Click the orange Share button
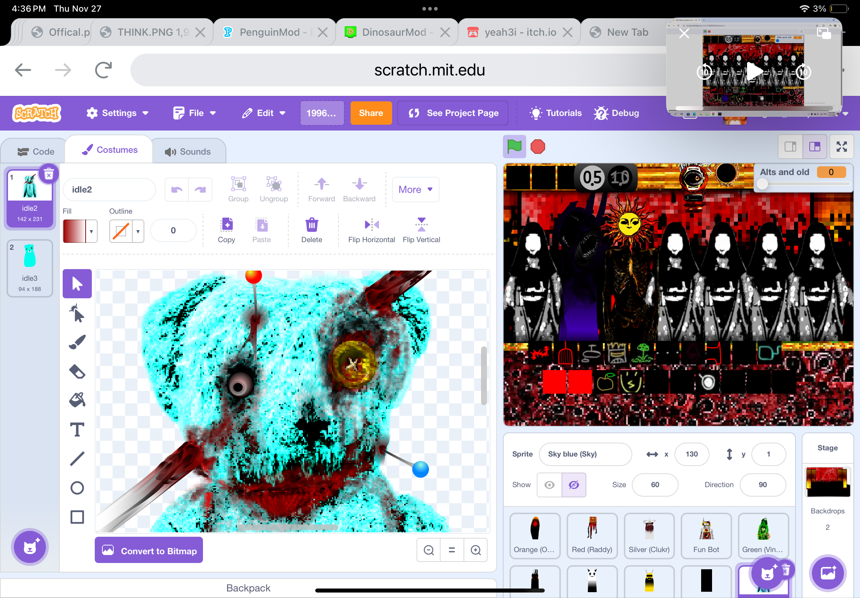 pos(371,113)
